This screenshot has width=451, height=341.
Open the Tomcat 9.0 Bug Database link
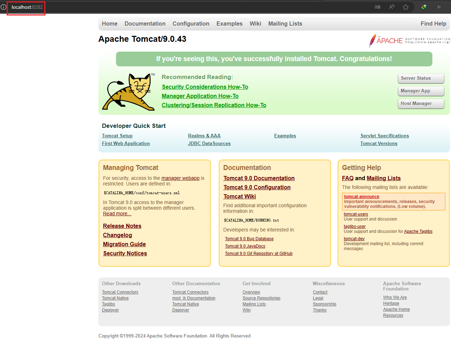pyautogui.click(x=249, y=239)
